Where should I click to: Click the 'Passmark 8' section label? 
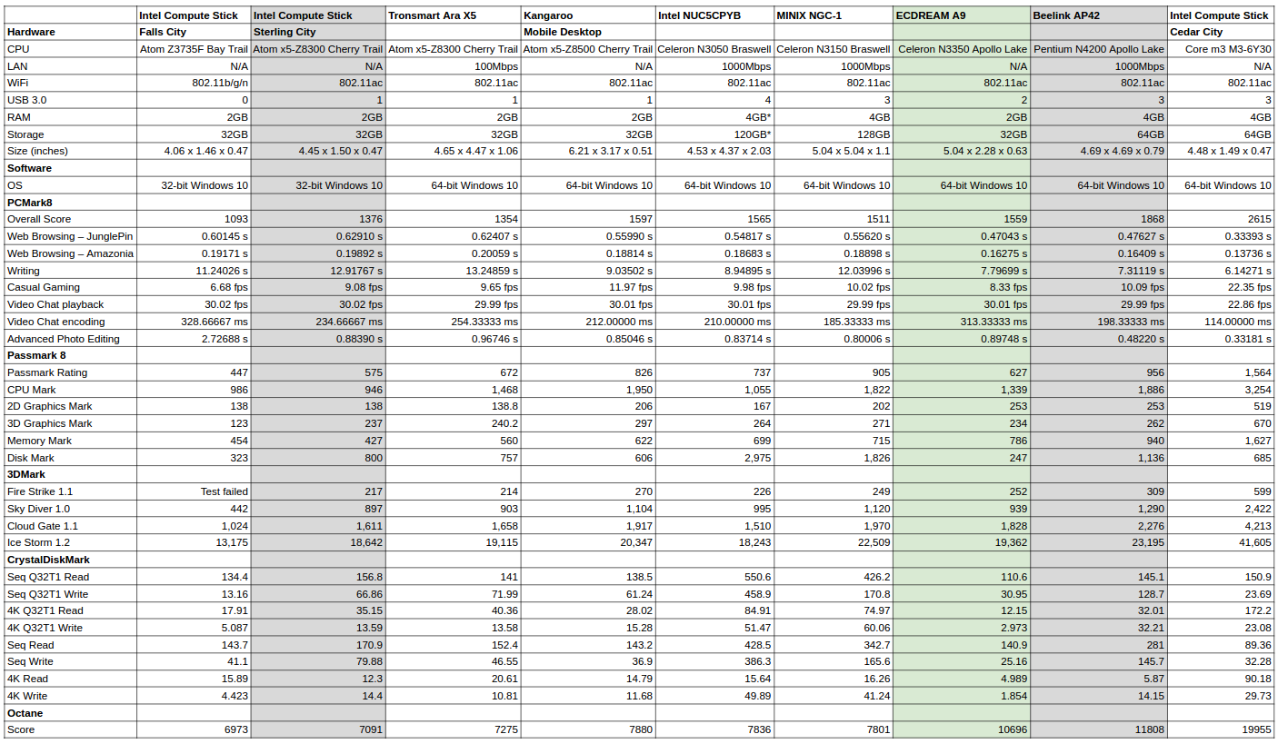point(71,355)
